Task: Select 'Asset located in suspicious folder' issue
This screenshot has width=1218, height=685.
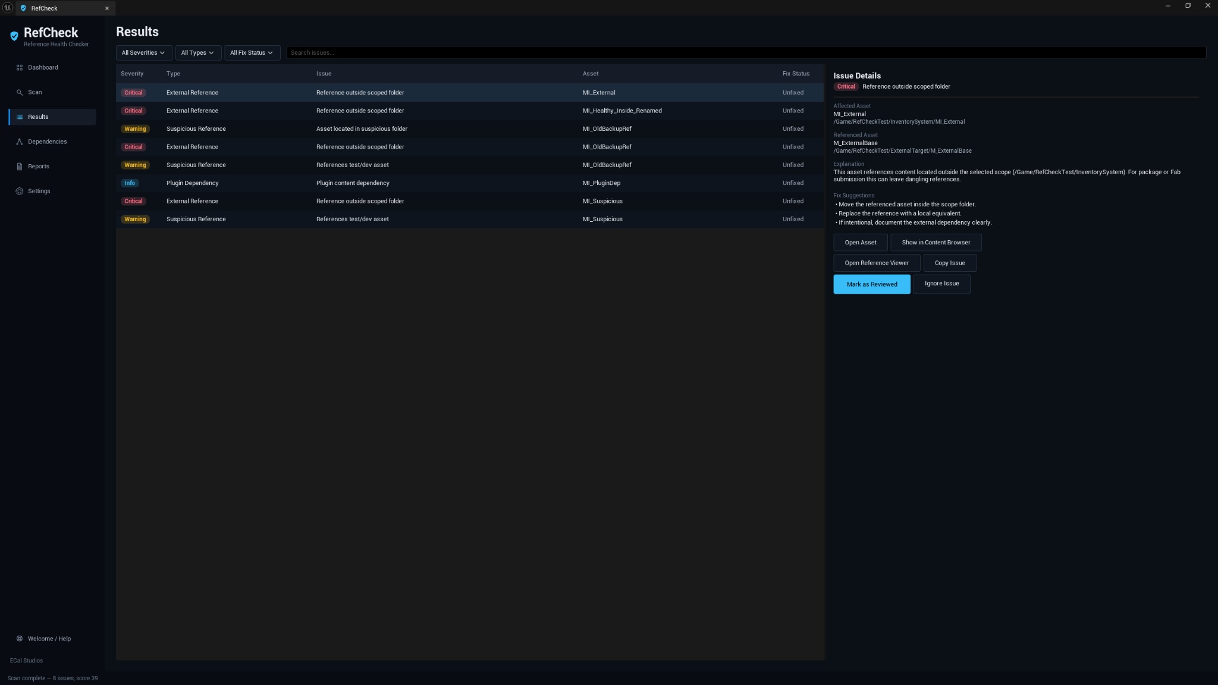Action: click(362, 129)
